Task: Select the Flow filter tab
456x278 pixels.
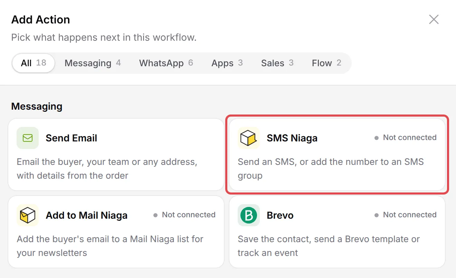Action: coord(326,63)
